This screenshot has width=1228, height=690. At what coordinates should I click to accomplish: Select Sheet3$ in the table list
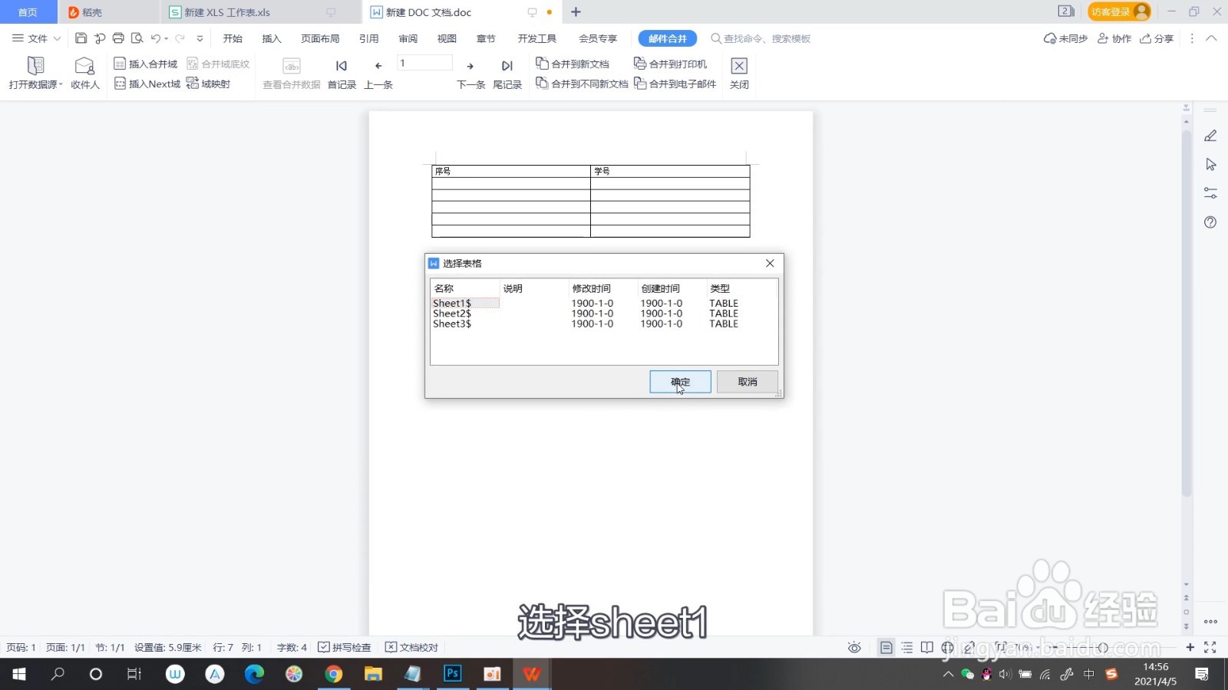coord(452,324)
